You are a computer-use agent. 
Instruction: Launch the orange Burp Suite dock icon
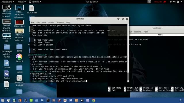tap(20, 100)
